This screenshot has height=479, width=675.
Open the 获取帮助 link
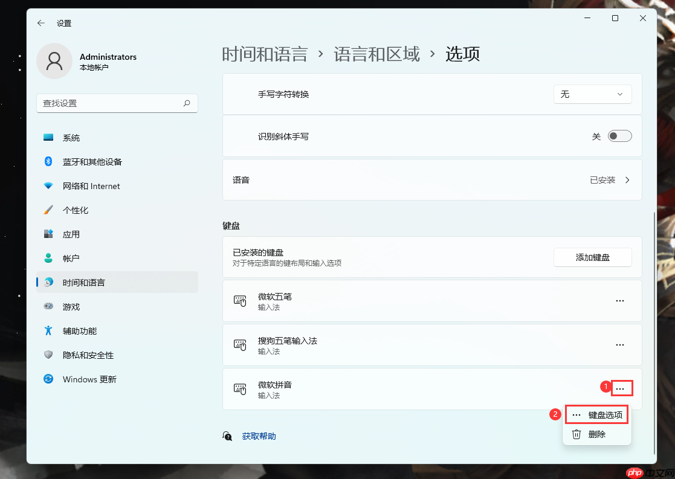click(259, 436)
